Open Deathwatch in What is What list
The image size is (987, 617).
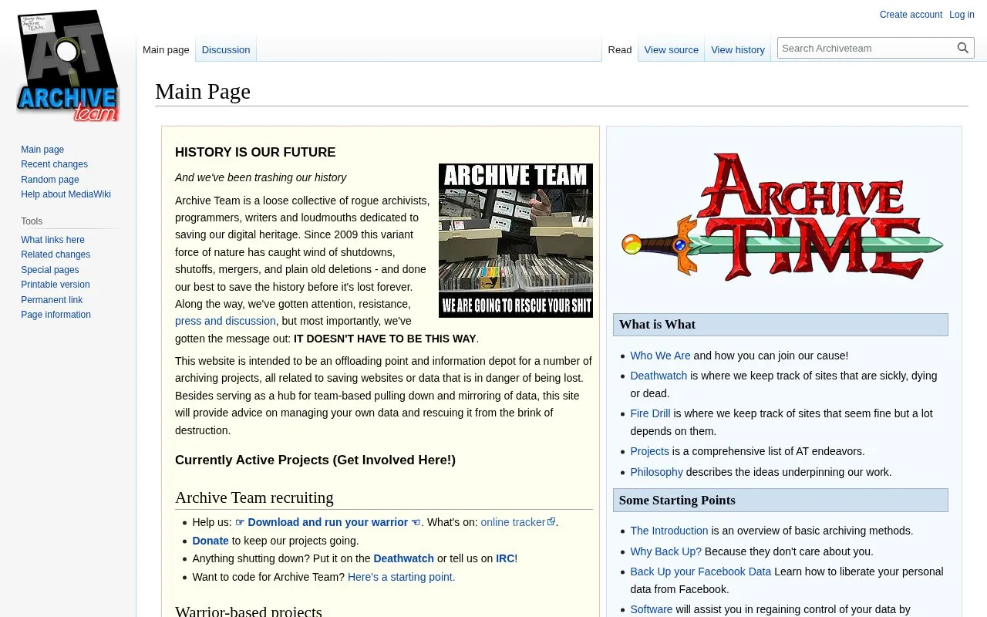click(659, 376)
